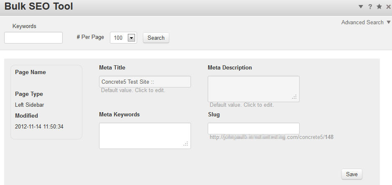Add page to favorites with star icon
The image size is (392, 185).
pyautogui.click(x=379, y=7)
